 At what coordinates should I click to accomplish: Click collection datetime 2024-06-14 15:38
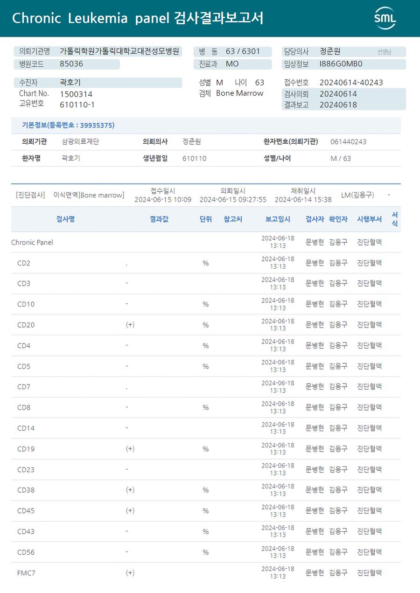tap(303, 200)
